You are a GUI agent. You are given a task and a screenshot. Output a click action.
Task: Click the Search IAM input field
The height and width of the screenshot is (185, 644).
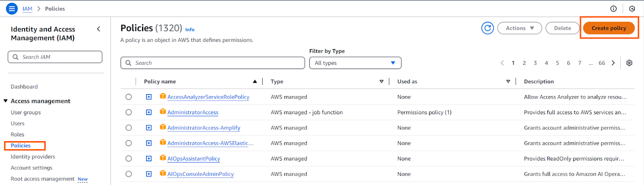[55, 57]
